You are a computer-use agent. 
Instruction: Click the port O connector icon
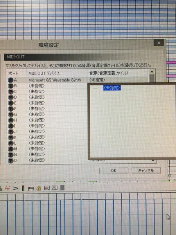11,160
